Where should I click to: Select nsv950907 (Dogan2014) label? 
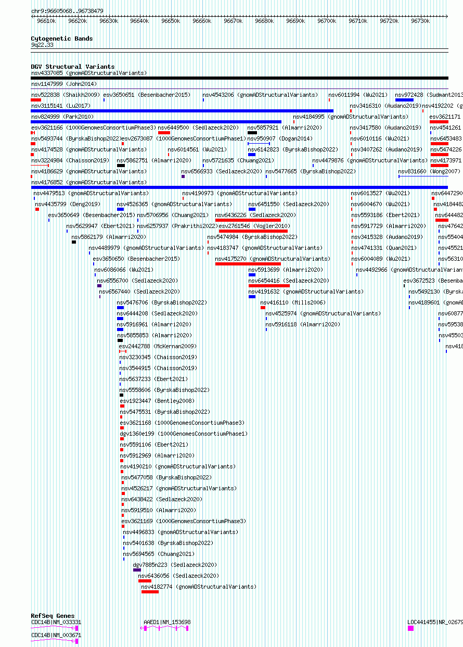pyautogui.click(x=280, y=138)
